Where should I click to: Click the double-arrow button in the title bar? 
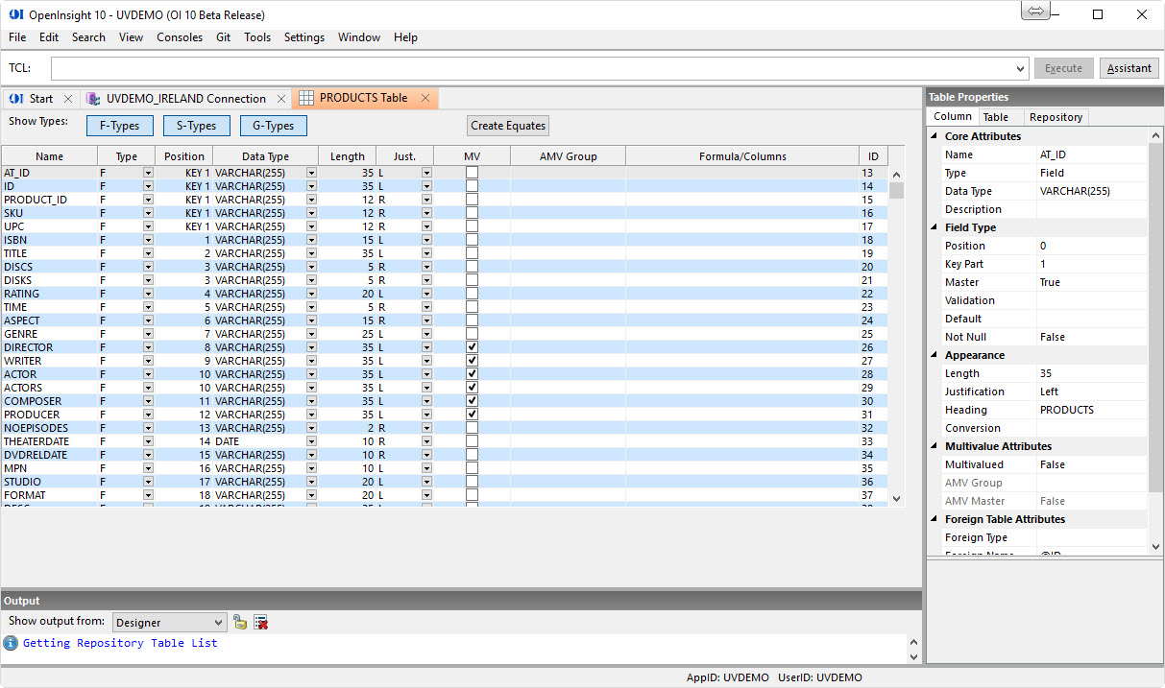1035,12
